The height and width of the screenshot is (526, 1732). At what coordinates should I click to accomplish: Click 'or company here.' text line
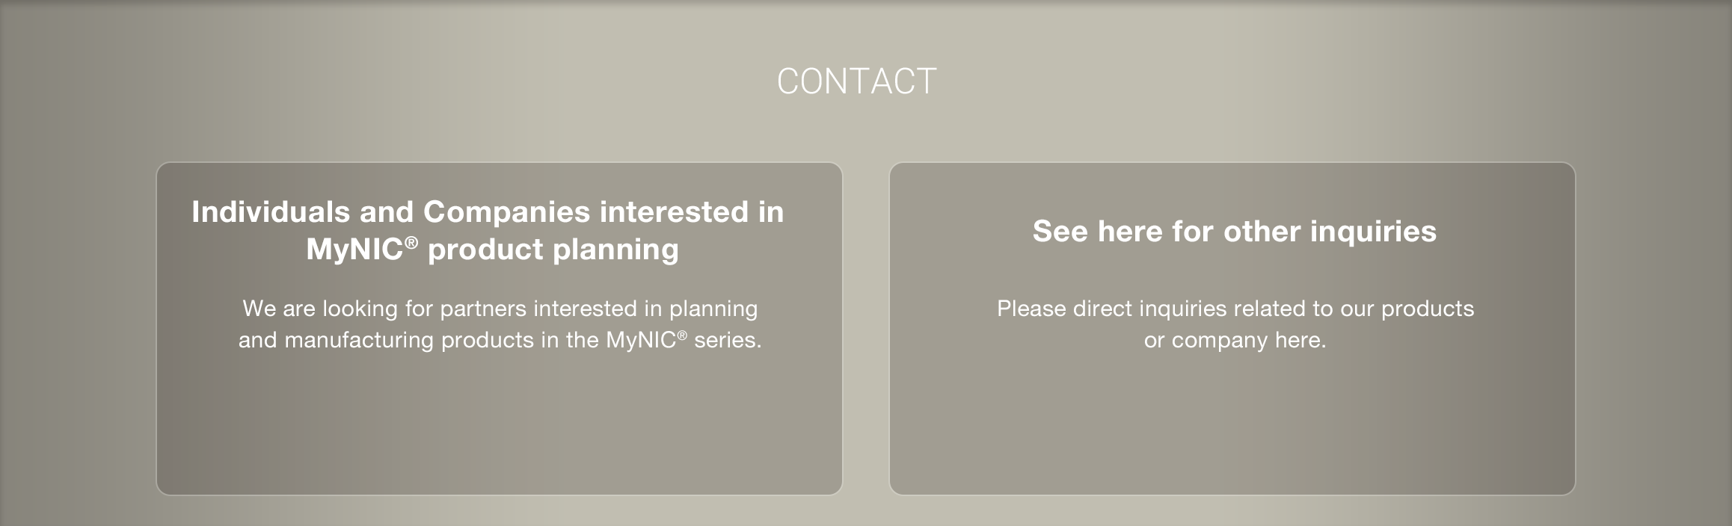[1235, 341]
